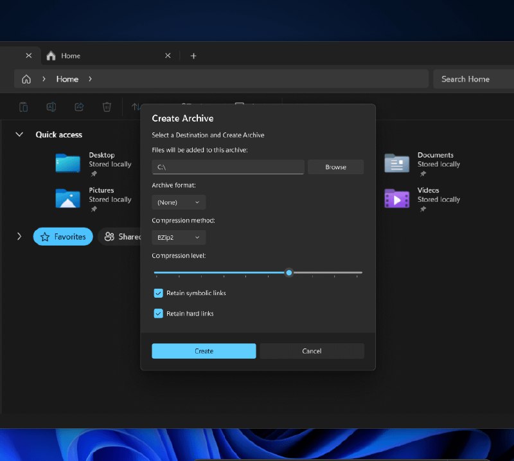The image size is (514, 461).
Task: Uncheck Retain symbolic links
Action: click(x=158, y=293)
